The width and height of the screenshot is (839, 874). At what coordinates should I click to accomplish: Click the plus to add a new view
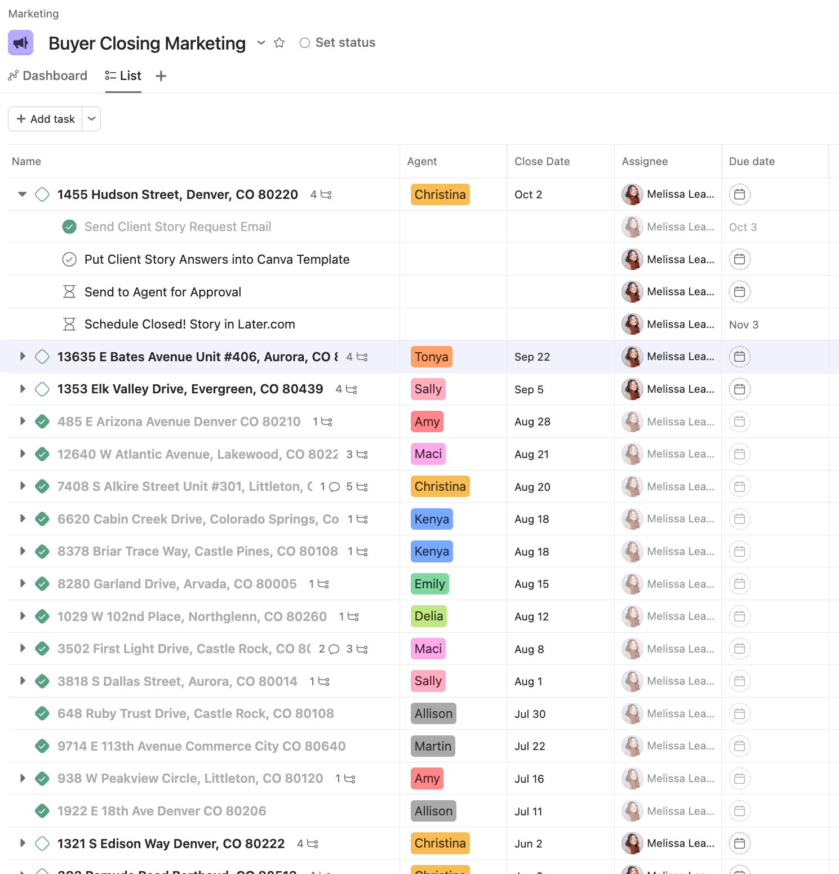[x=161, y=76]
